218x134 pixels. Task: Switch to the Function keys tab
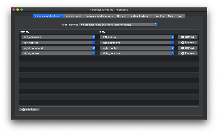[x=73, y=16]
